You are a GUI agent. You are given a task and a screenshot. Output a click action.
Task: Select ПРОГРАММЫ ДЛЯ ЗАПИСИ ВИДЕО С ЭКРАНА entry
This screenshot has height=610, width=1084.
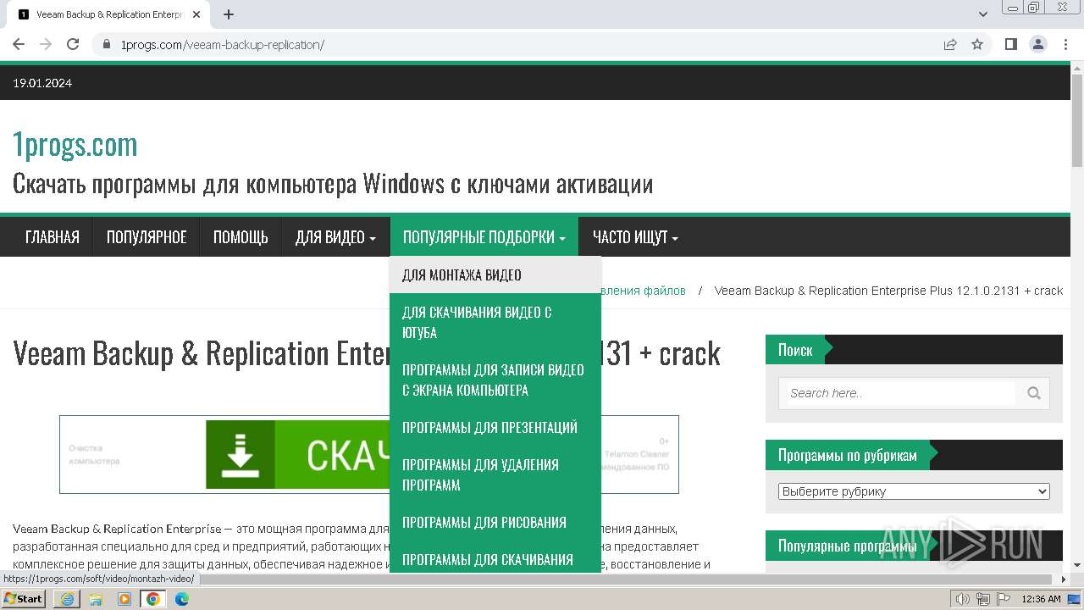coord(495,380)
